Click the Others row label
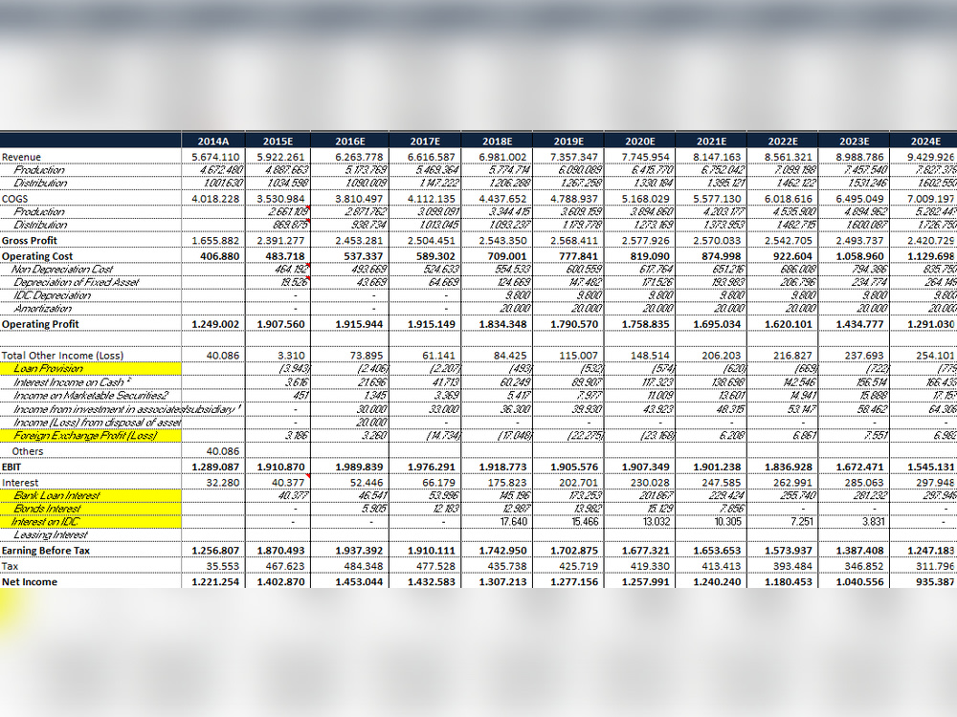The image size is (957, 717). 28,451
